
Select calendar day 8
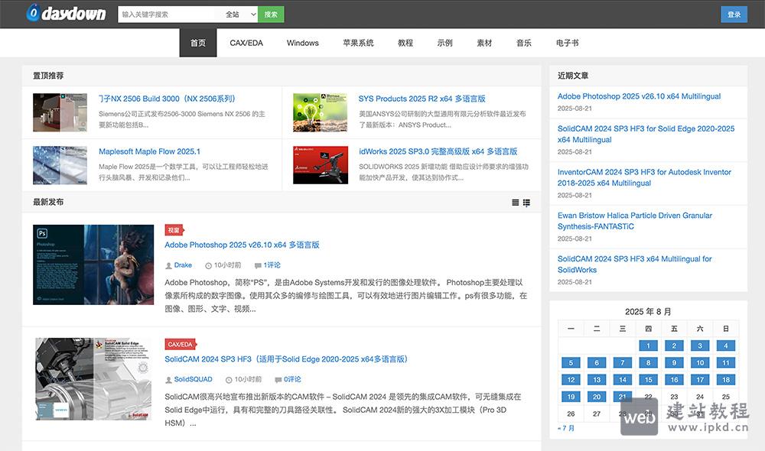click(x=648, y=363)
